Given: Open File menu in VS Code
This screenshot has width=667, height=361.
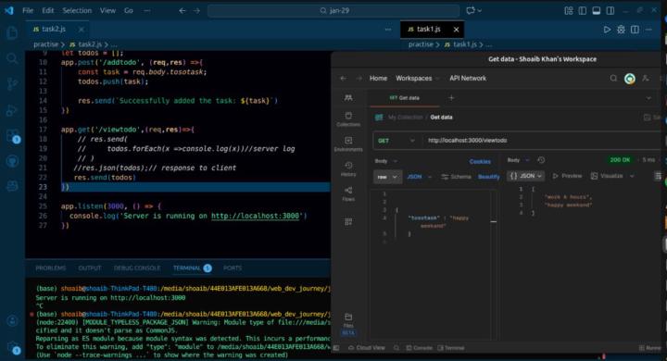Looking at the screenshot, I should 28,10.
